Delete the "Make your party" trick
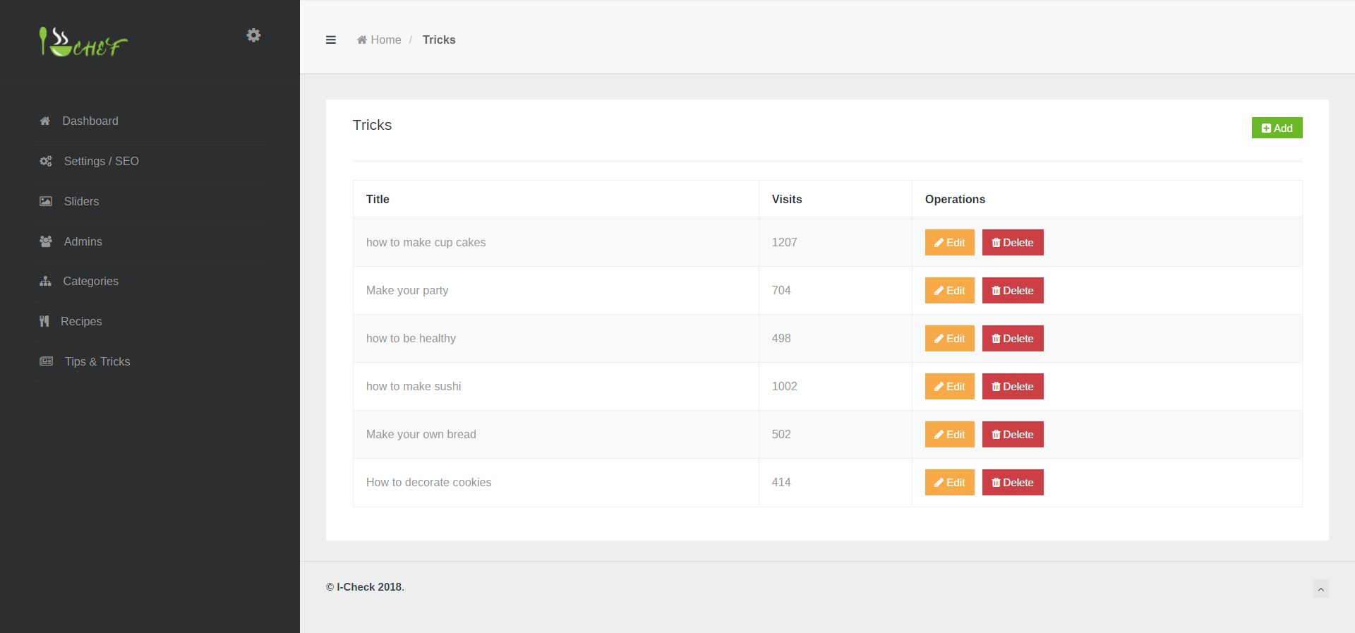Viewport: 1355px width, 633px height. [1012, 291]
